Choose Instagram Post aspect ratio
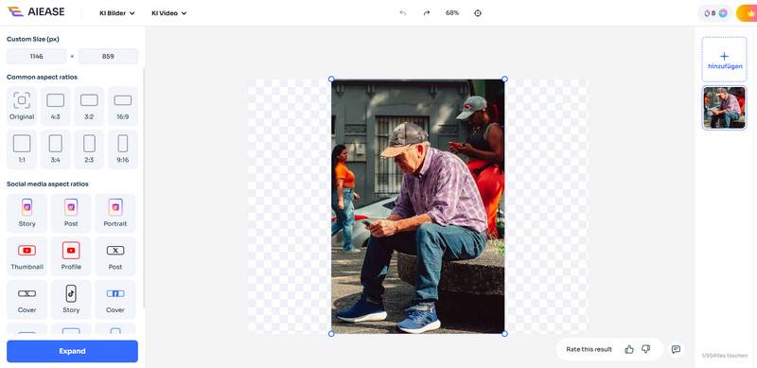The height and width of the screenshot is (368, 757). pos(71,213)
